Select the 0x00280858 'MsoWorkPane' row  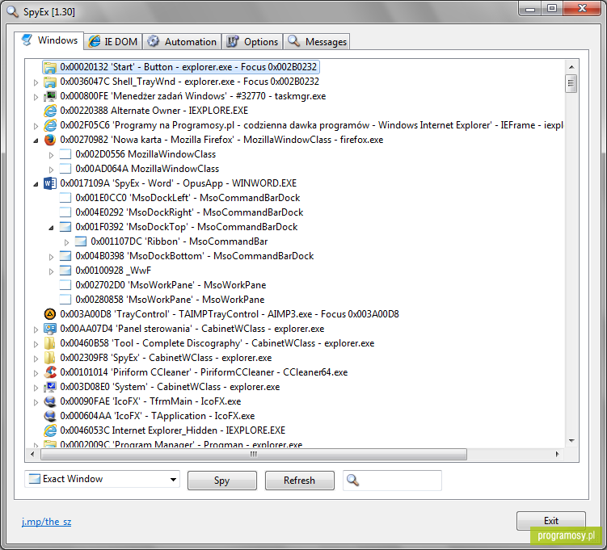click(170, 300)
